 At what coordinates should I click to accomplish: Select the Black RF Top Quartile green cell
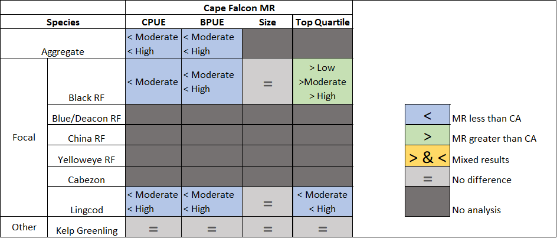[x=323, y=81]
